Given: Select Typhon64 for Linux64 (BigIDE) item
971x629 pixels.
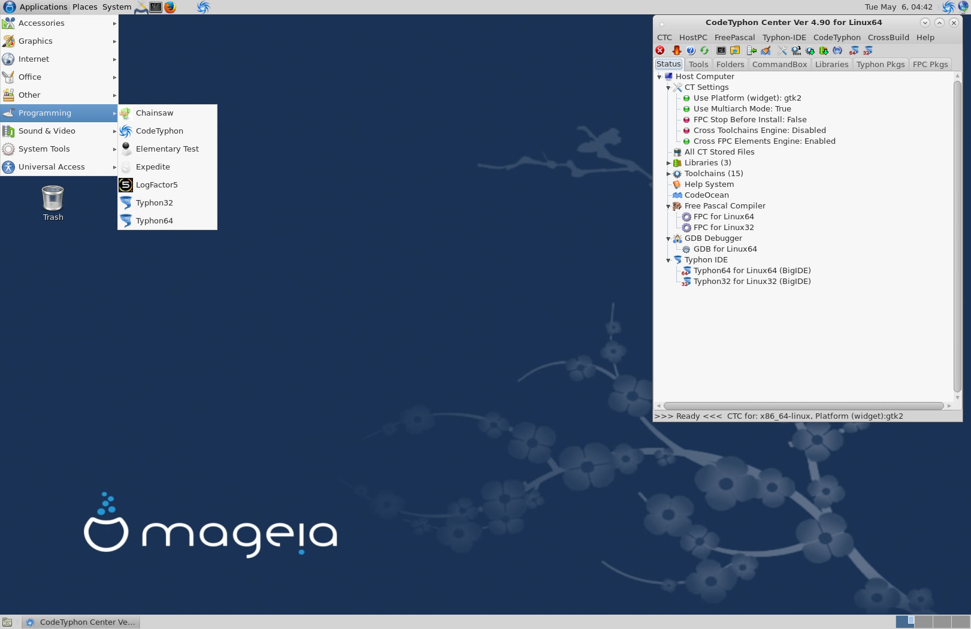Looking at the screenshot, I should coord(752,271).
